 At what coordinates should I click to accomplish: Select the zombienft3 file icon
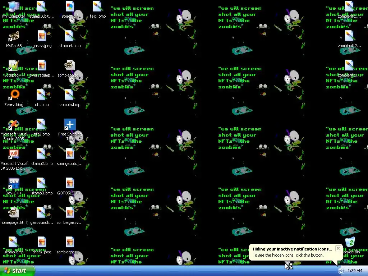[350, 65]
